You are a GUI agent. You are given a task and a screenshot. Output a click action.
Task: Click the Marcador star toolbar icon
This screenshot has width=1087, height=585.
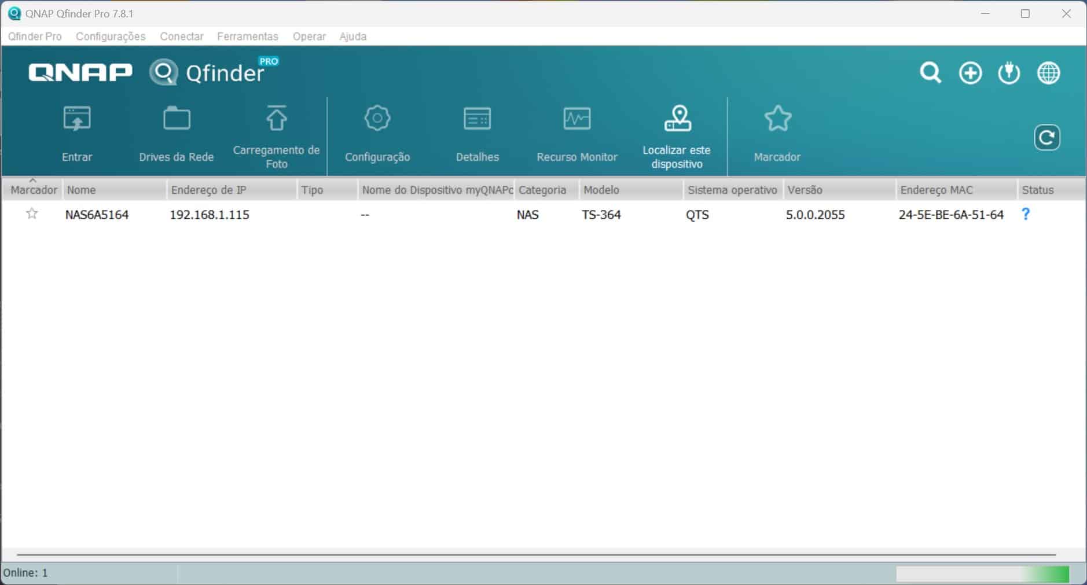click(x=777, y=120)
